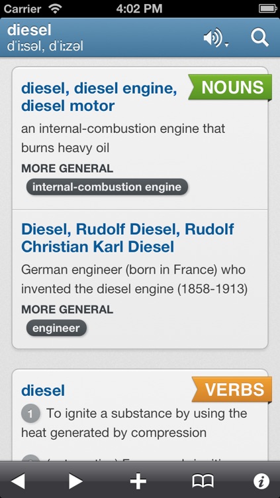
Task: Tap the orange VERBS ribbon label
Action: tap(232, 389)
